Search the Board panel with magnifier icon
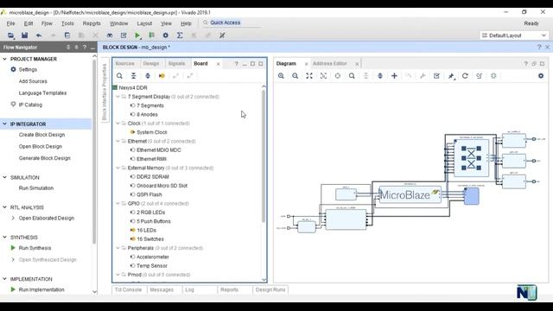The width and height of the screenshot is (553, 311). [x=119, y=76]
